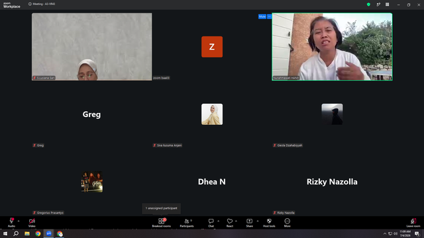Click the Dhea N participant tile
The width and height of the screenshot is (424, 238).
pyautogui.click(x=212, y=182)
